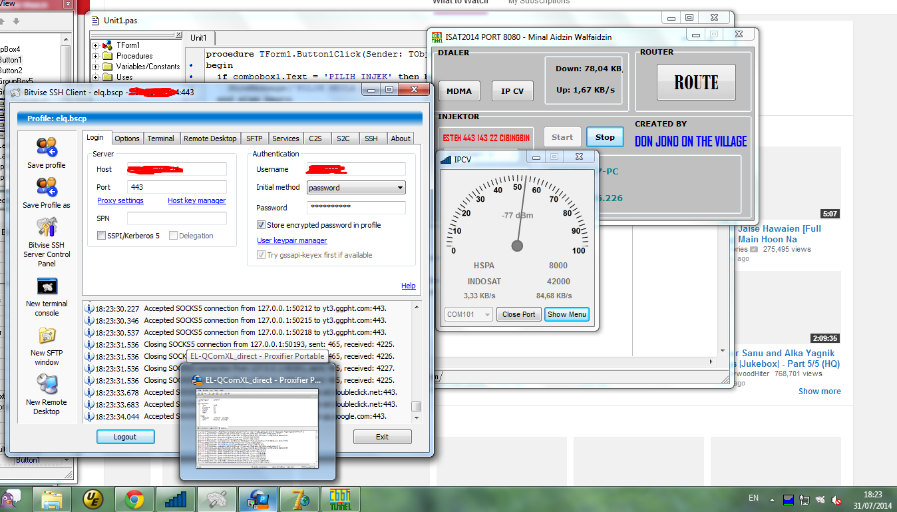This screenshot has width=897, height=512.
Task: Switch to the Login tab
Action: (x=95, y=137)
